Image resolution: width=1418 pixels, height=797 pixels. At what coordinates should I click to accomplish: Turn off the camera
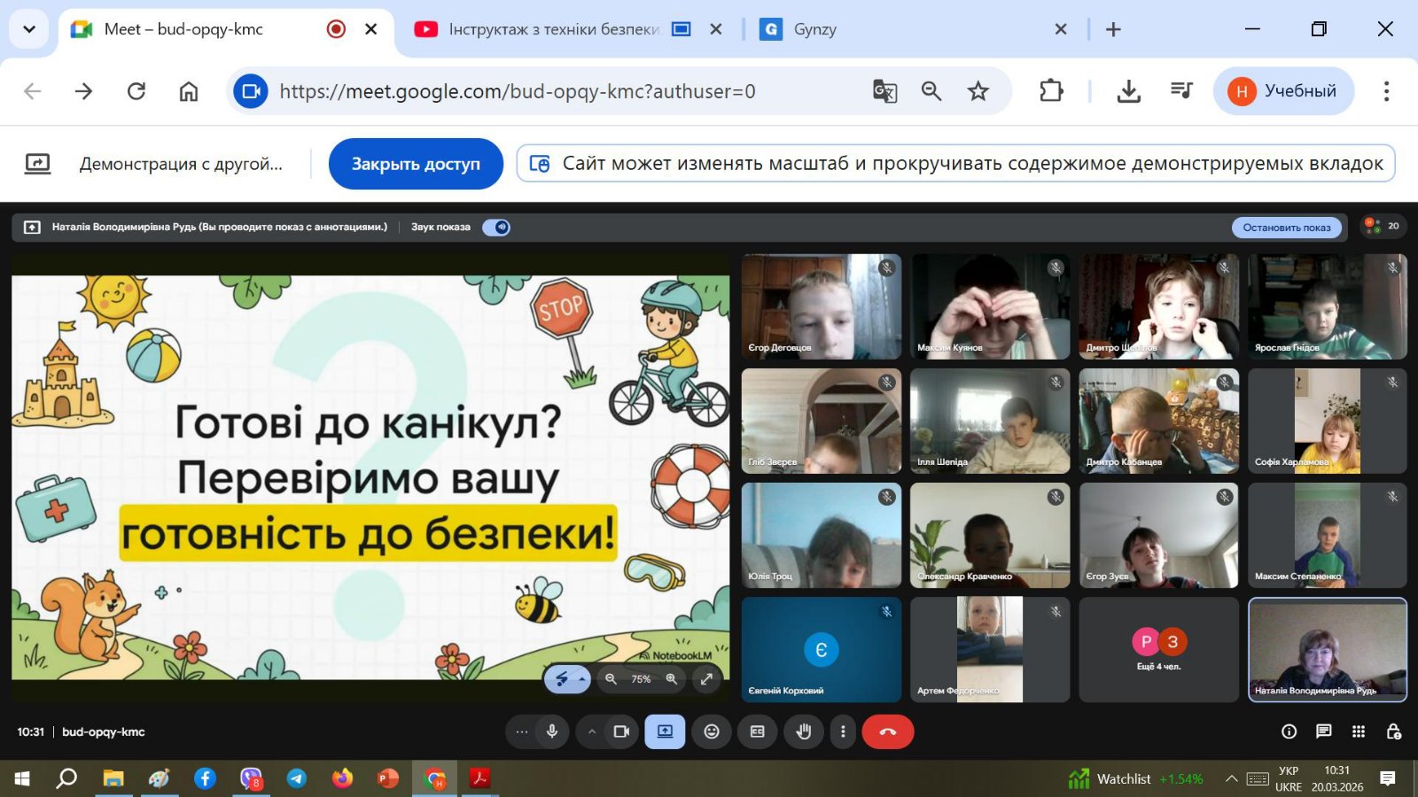[621, 731]
